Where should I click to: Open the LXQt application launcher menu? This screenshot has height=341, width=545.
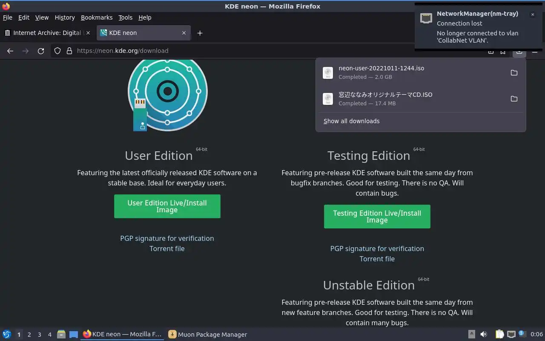coord(7,334)
